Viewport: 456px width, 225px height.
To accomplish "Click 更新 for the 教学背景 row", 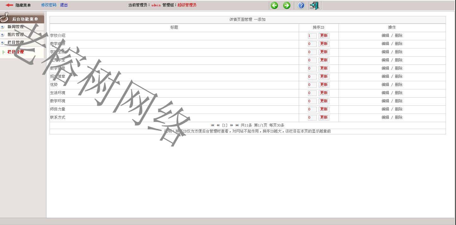I will pyautogui.click(x=324, y=68).
